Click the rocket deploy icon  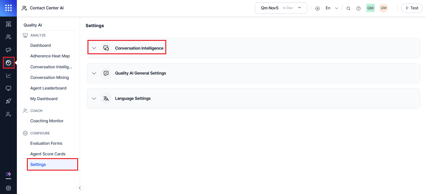point(8,101)
